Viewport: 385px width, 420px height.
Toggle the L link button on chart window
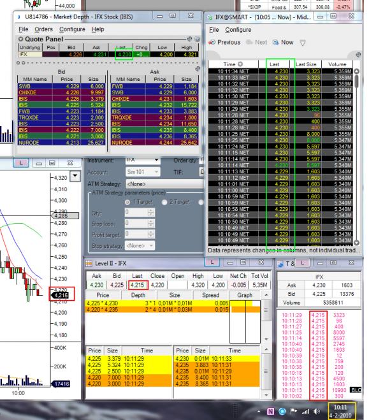coord(21,163)
